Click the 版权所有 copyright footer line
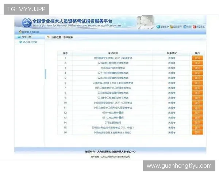The image size is (219, 175). (x=110, y=152)
